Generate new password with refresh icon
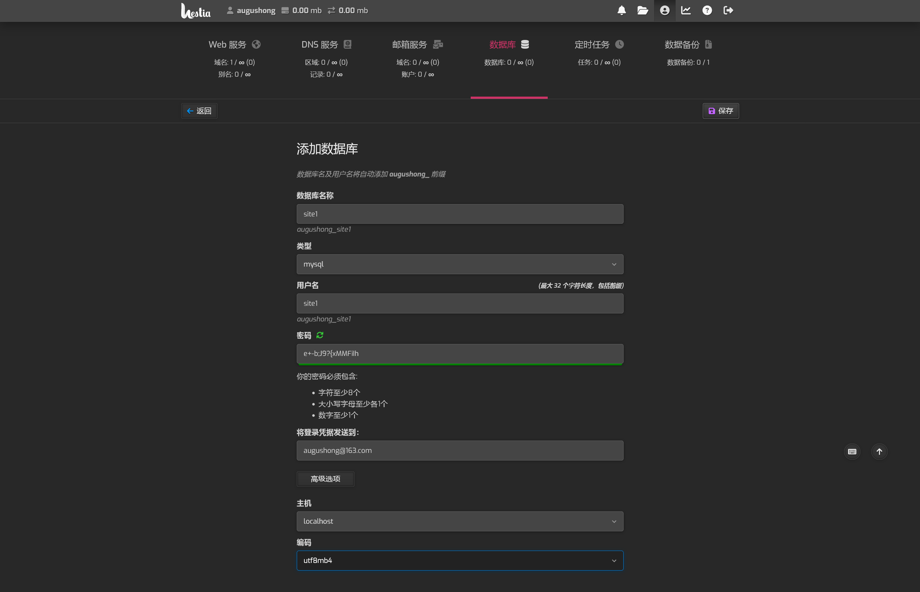920x592 pixels. point(320,335)
